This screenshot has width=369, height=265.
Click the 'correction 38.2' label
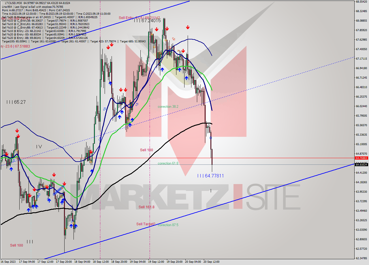point(168,107)
